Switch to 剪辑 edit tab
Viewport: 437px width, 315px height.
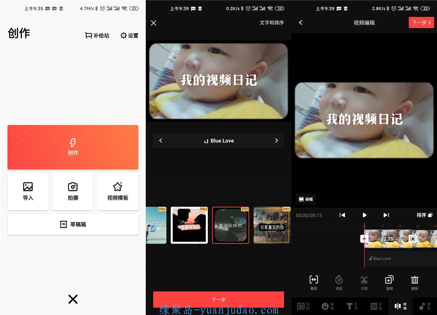click(x=400, y=306)
